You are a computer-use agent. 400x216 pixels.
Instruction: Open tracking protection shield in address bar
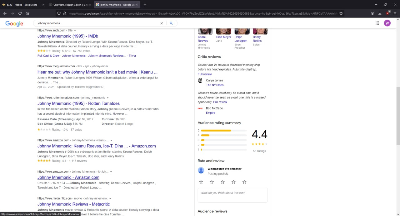coord(59,13)
